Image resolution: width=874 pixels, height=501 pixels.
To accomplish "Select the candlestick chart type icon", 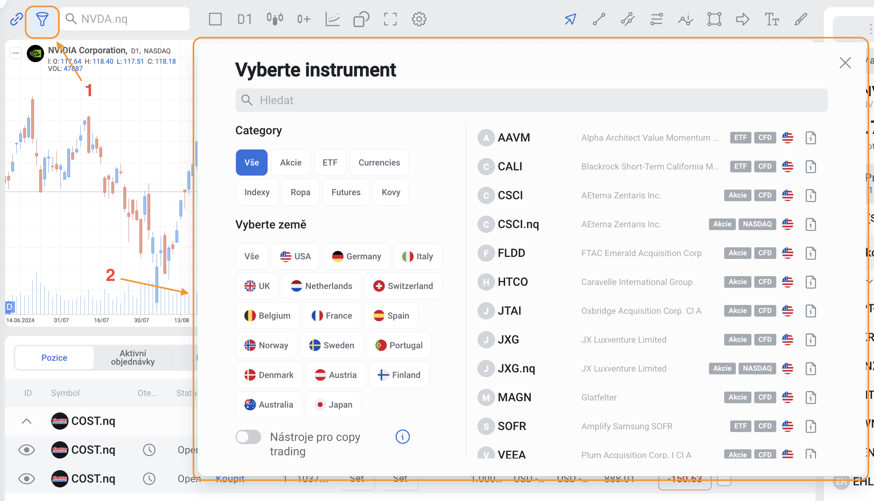I will pos(275,19).
